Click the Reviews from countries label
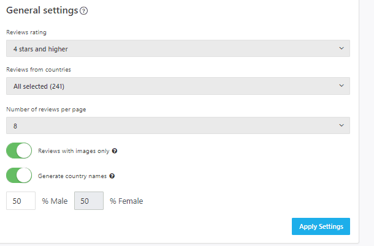 click(39, 70)
